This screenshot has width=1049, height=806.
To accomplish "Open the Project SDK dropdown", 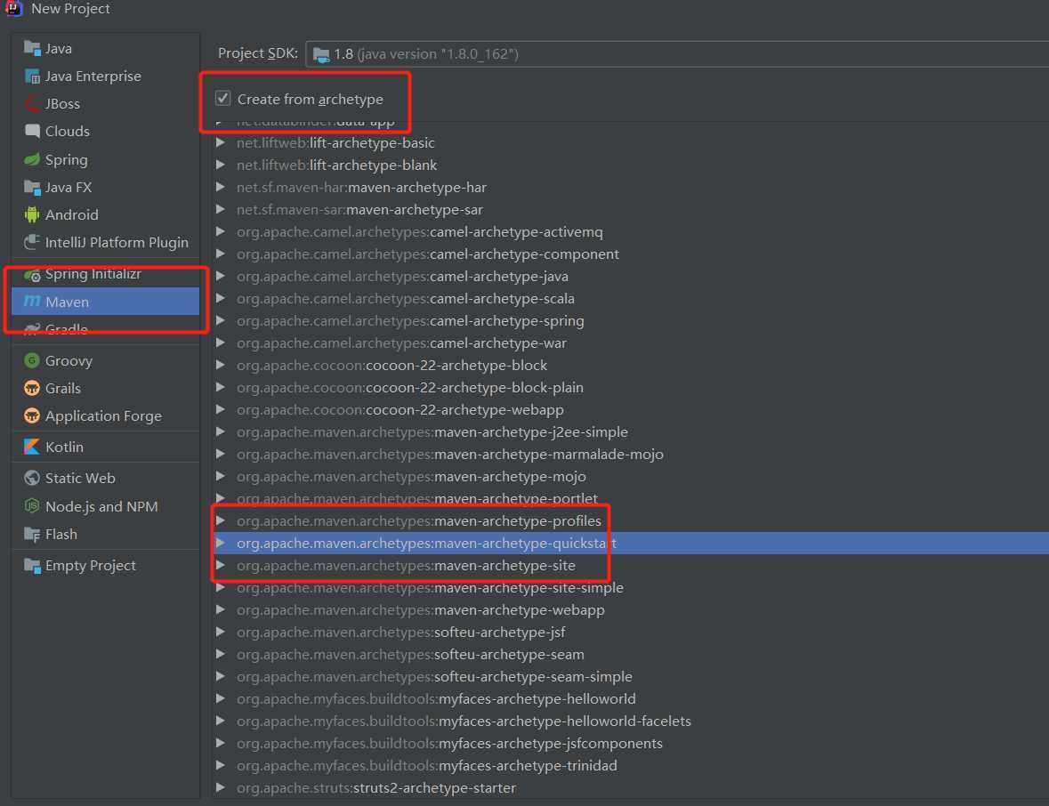I will click(676, 54).
